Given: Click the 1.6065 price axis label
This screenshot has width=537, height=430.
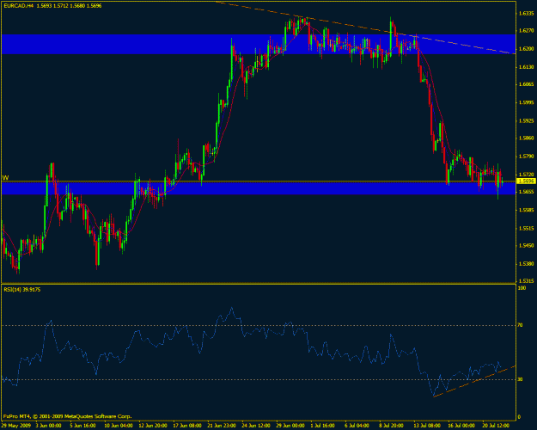Looking at the screenshot, I should [527, 84].
